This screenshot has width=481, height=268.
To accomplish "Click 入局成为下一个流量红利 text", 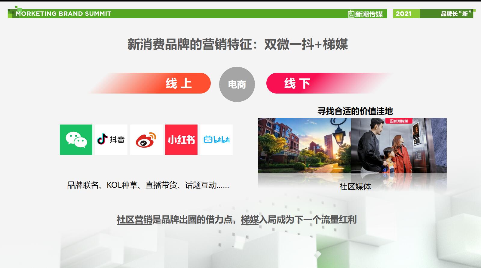I will click(308, 220).
